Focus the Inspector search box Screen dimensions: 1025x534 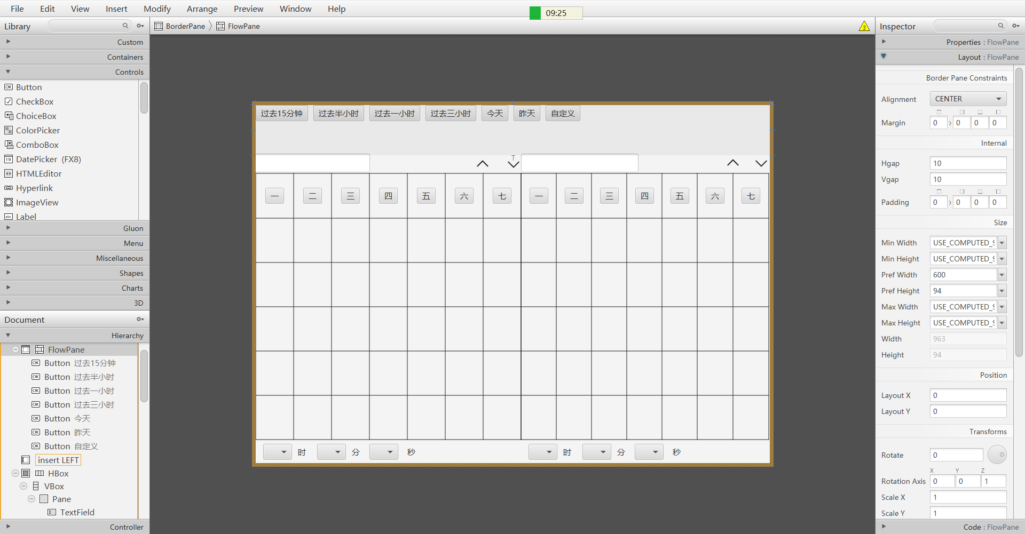click(970, 26)
